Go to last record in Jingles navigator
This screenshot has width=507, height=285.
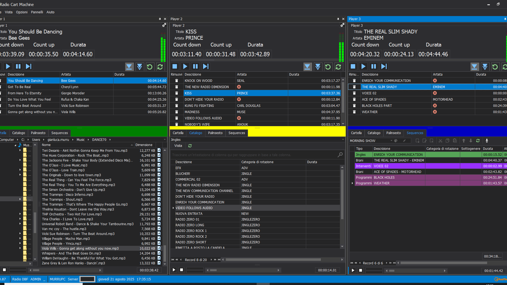(219, 260)
